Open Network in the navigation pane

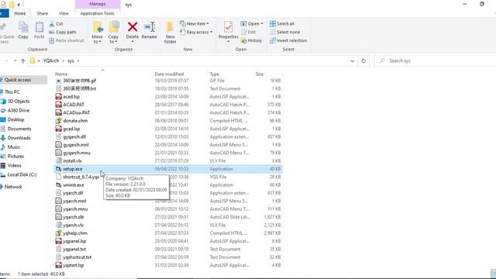tap(13, 187)
